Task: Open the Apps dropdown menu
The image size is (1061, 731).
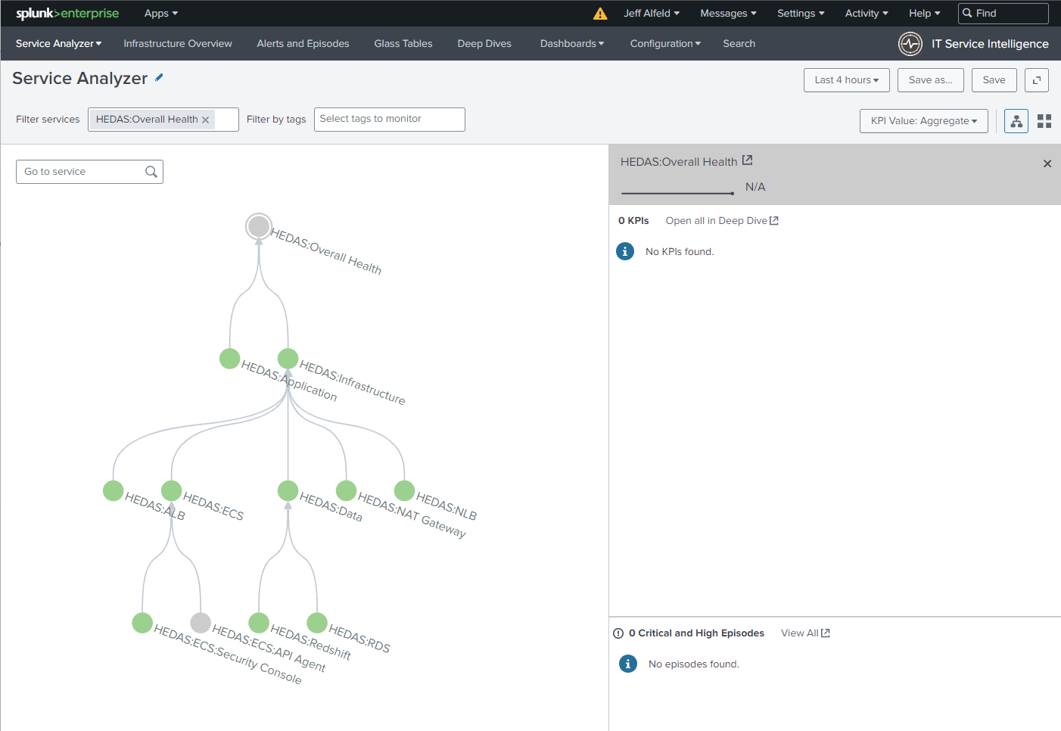Action: 161,14
